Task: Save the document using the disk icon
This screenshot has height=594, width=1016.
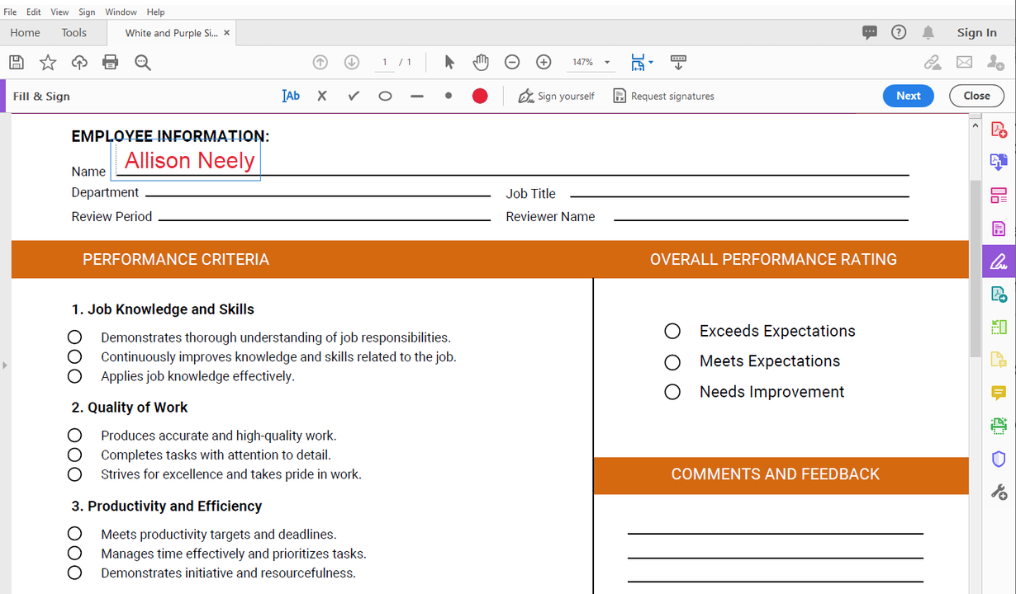Action: [x=16, y=62]
